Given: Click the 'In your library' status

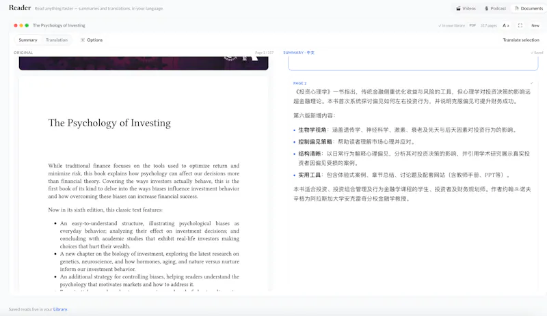Looking at the screenshot, I should [451, 25].
